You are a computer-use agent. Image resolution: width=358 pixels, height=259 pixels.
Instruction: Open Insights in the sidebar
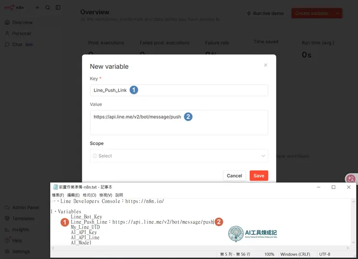pos(17,229)
